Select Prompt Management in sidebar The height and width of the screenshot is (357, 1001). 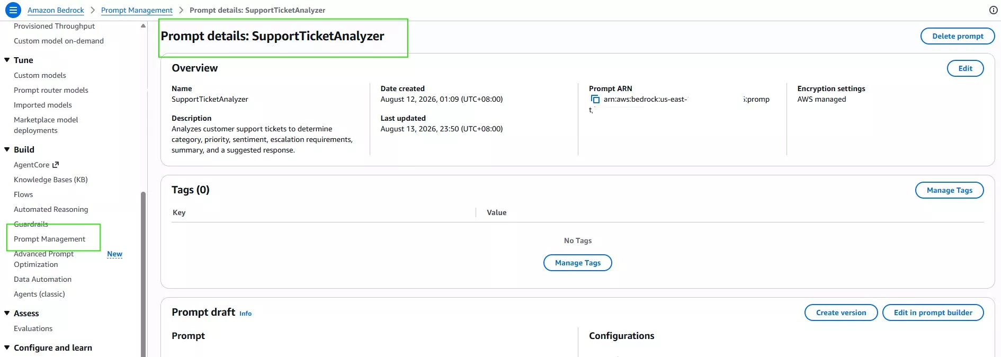pyautogui.click(x=49, y=239)
